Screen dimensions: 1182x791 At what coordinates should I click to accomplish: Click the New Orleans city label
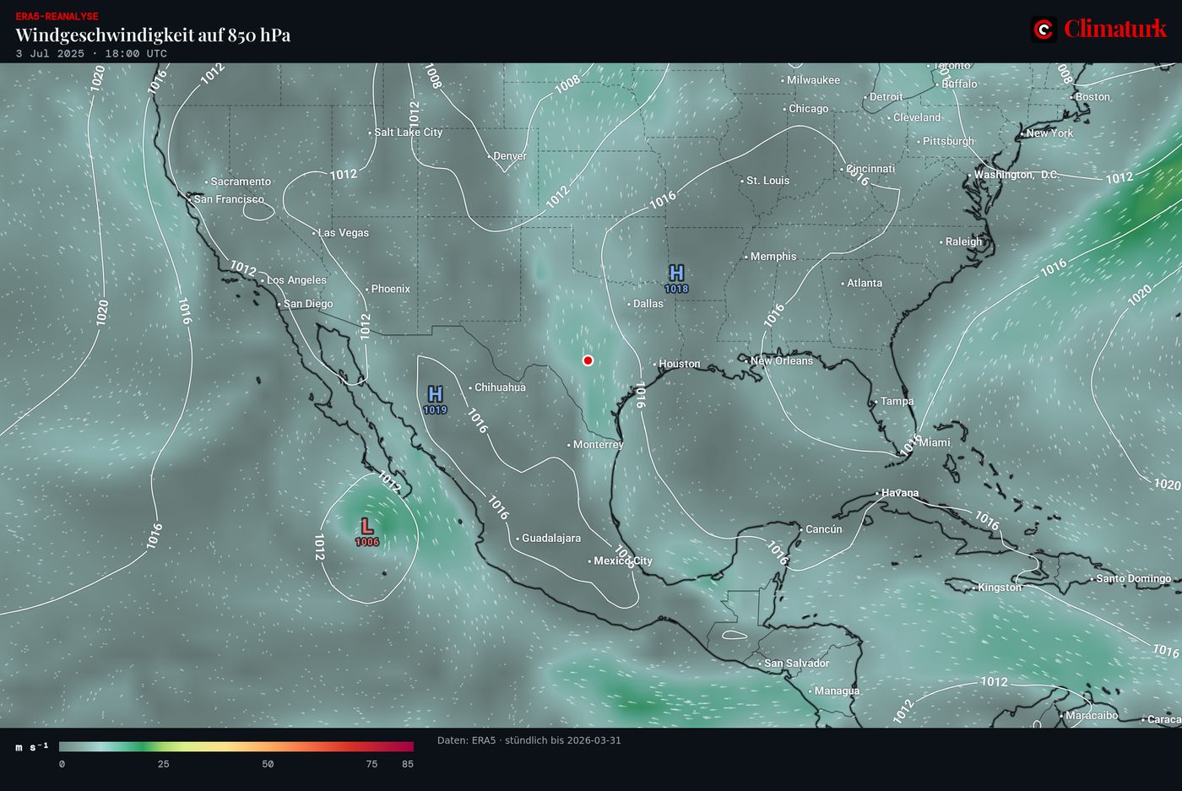click(782, 360)
